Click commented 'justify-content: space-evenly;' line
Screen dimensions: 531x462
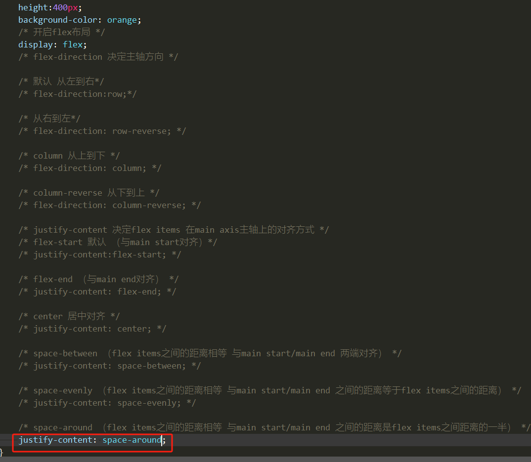pyautogui.click(x=107, y=403)
